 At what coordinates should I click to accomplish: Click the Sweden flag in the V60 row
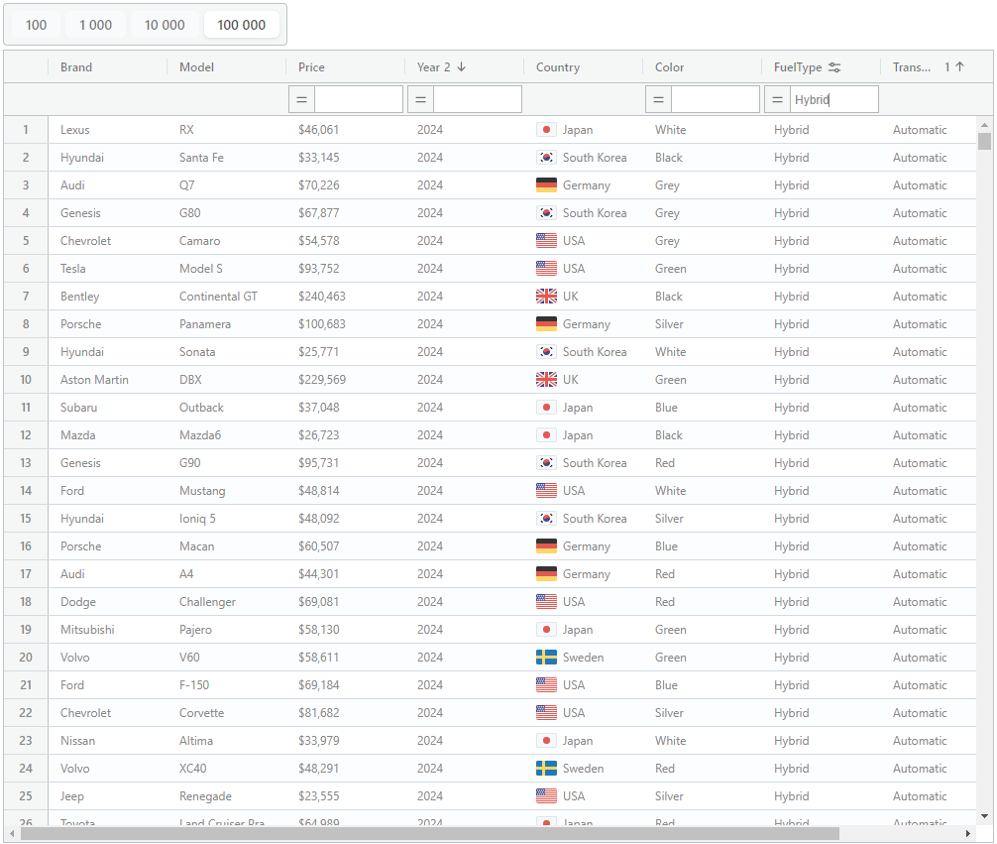coord(546,657)
